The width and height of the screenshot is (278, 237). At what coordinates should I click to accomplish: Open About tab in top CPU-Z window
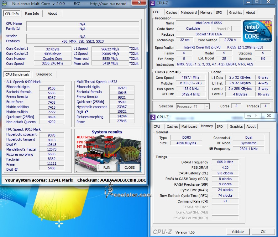pos(250,13)
